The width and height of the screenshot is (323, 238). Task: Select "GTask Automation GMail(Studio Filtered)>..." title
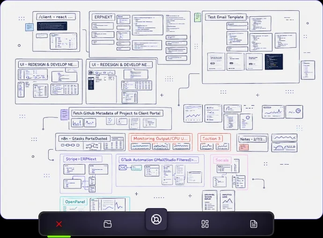coord(159,159)
